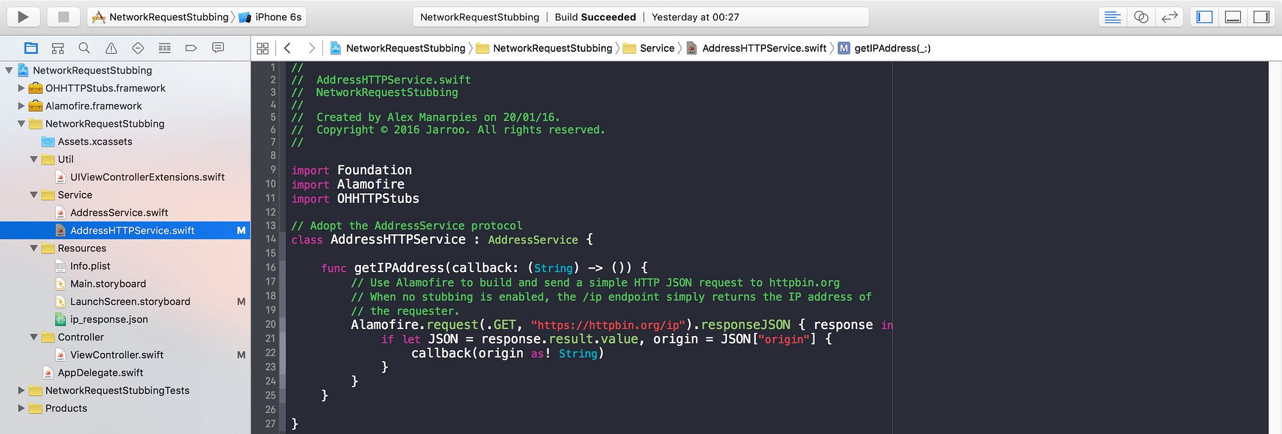This screenshot has width=1282, height=434.
Task: Open UIViewControllerExtensions.swift
Action: click(x=147, y=177)
